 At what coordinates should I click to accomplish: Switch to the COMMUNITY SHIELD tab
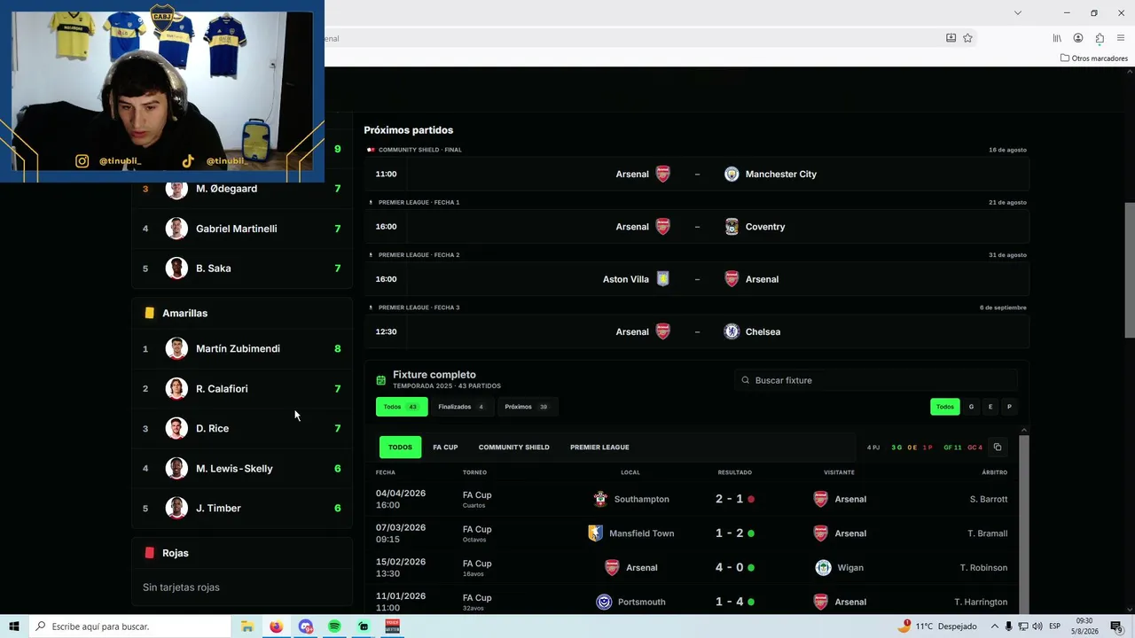[514, 447]
